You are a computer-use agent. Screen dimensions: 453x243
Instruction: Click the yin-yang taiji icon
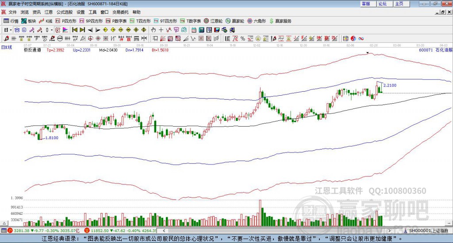tap(353, 38)
